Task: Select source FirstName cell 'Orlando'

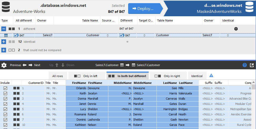Action: 76,88
